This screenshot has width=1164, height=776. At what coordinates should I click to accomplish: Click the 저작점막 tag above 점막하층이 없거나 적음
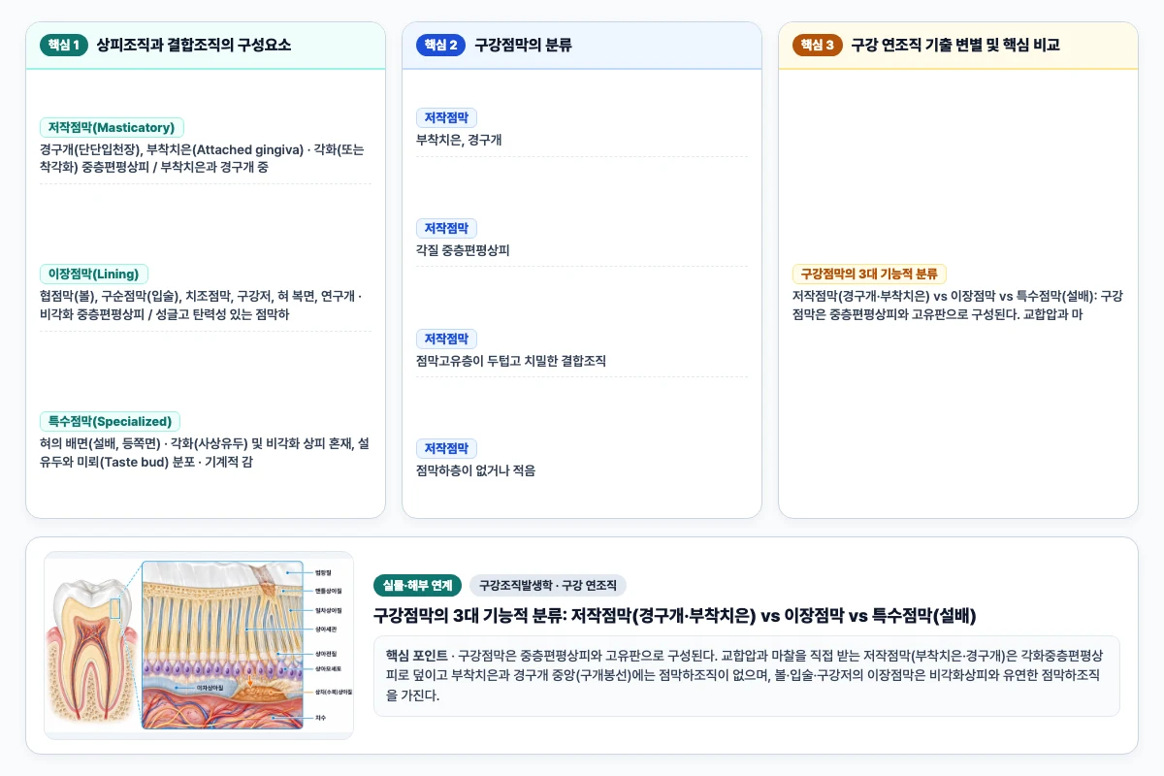pos(446,448)
